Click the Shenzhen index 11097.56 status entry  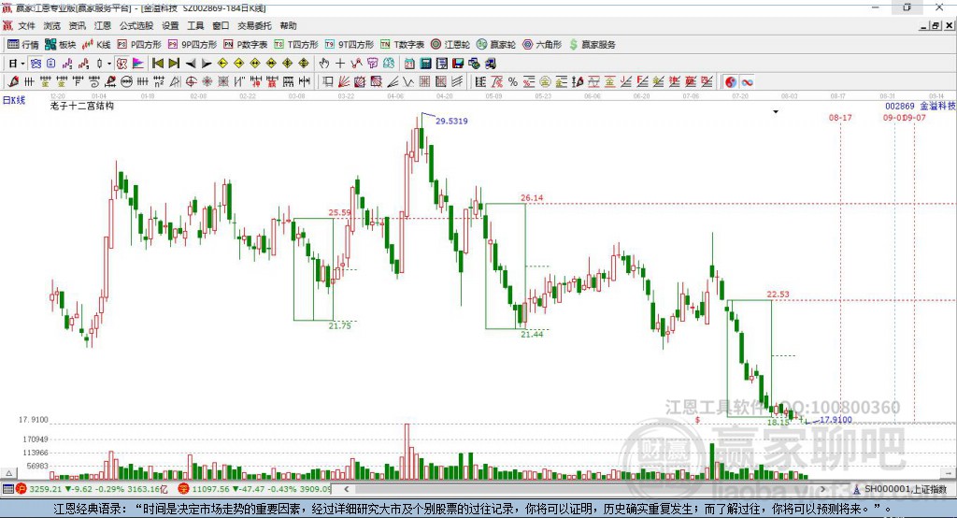click(254, 489)
